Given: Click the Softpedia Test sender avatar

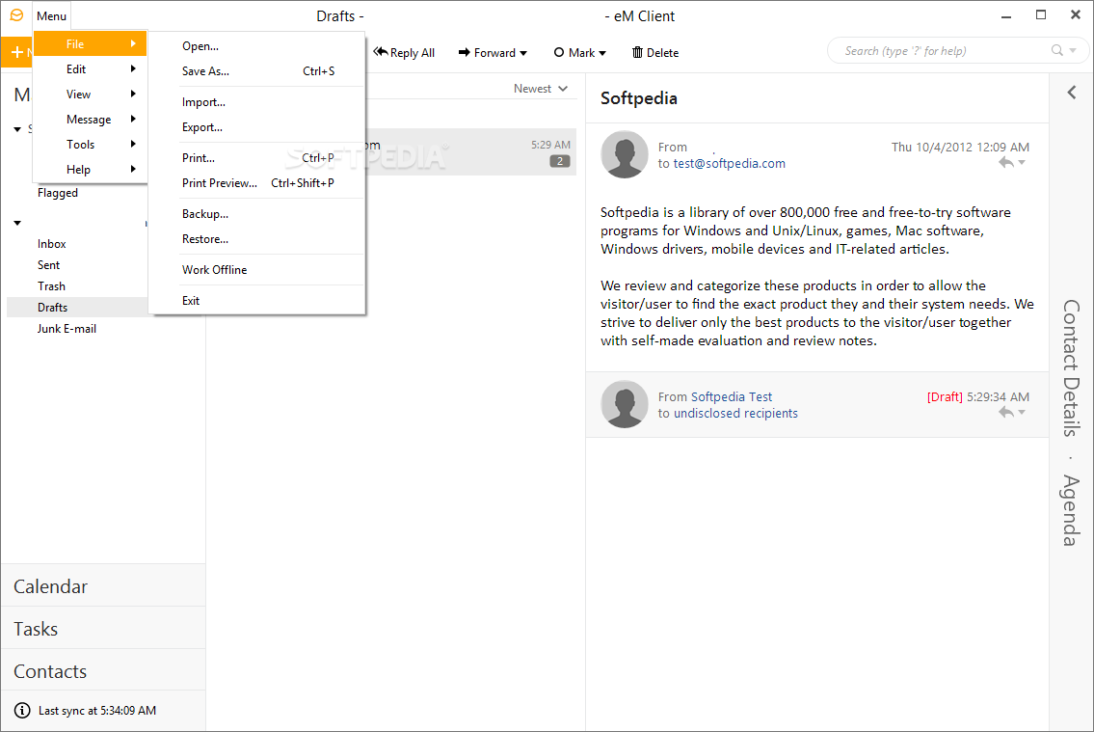Looking at the screenshot, I should [625, 404].
